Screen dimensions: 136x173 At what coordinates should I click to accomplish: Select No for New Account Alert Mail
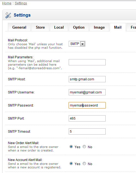coord(84,163)
